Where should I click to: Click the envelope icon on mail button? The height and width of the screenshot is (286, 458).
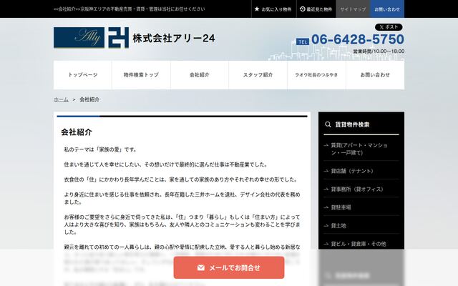201,267
